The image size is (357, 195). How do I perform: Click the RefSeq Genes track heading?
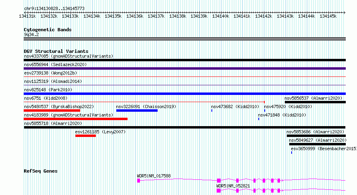[x=41, y=171]
